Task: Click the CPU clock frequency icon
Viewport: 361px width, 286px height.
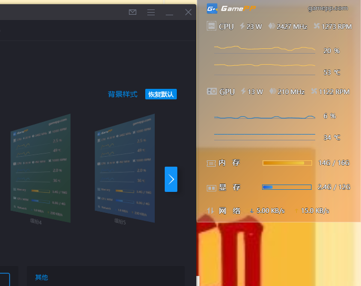Action: pyautogui.click(x=272, y=26)
